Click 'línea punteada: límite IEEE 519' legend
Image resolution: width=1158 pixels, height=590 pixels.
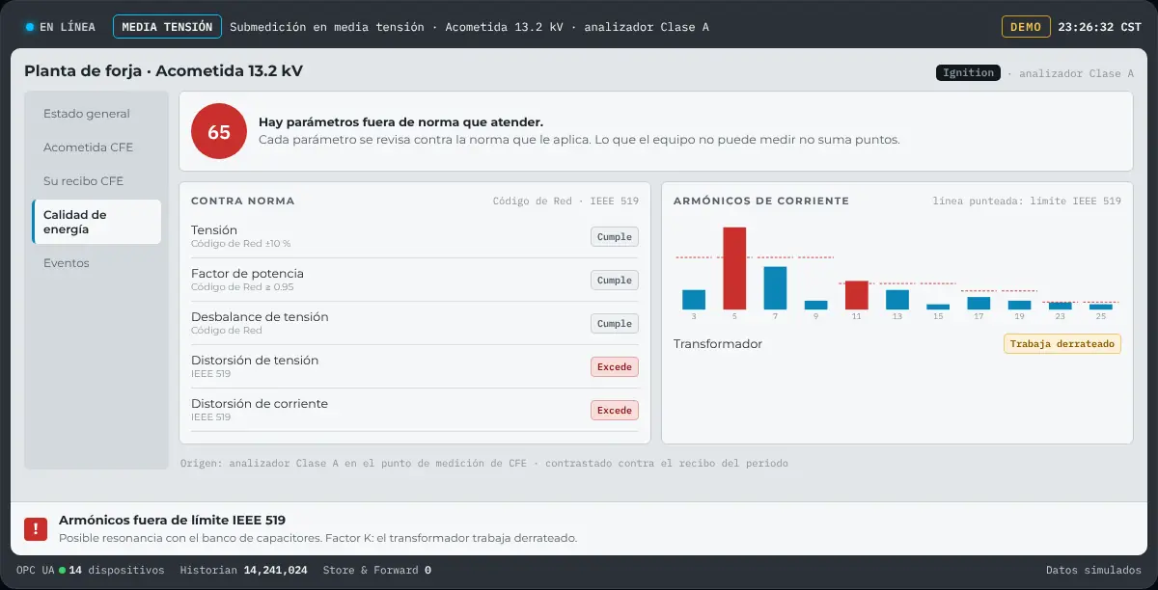coord(1027,201)
